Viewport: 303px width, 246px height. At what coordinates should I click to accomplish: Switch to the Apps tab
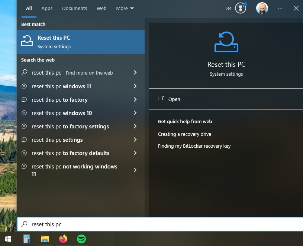46,8
